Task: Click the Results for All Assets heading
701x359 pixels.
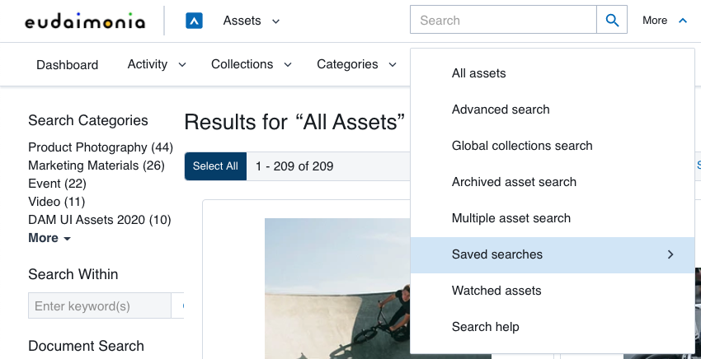Action: 294,122
